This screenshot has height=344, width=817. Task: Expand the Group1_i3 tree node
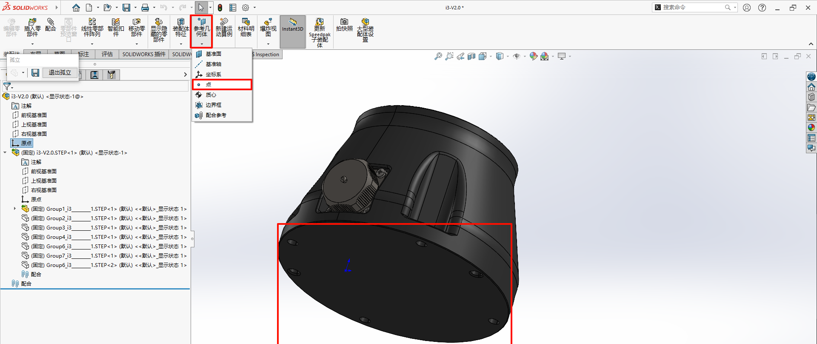click(15, 209)
